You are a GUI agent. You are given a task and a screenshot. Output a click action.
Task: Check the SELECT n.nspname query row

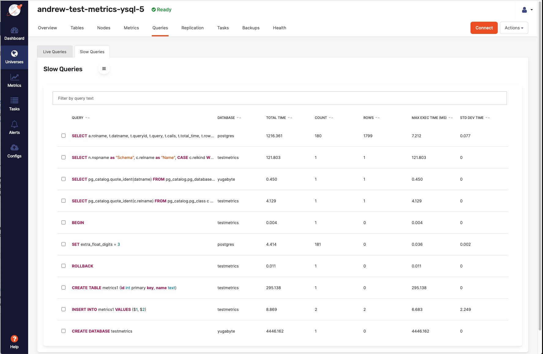63,157
